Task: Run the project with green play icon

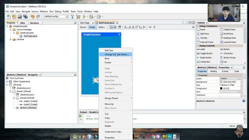Action: click(x=84, y=16)
